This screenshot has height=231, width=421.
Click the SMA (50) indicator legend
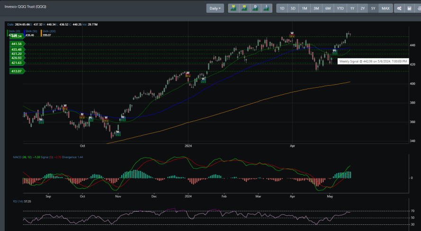pos(31,31)
